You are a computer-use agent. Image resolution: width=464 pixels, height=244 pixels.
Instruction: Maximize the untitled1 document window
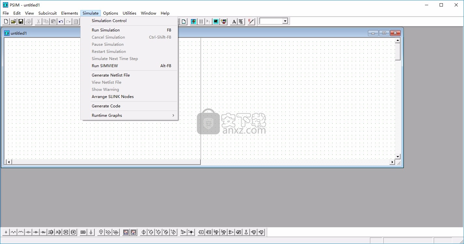(x=384, y=33)
